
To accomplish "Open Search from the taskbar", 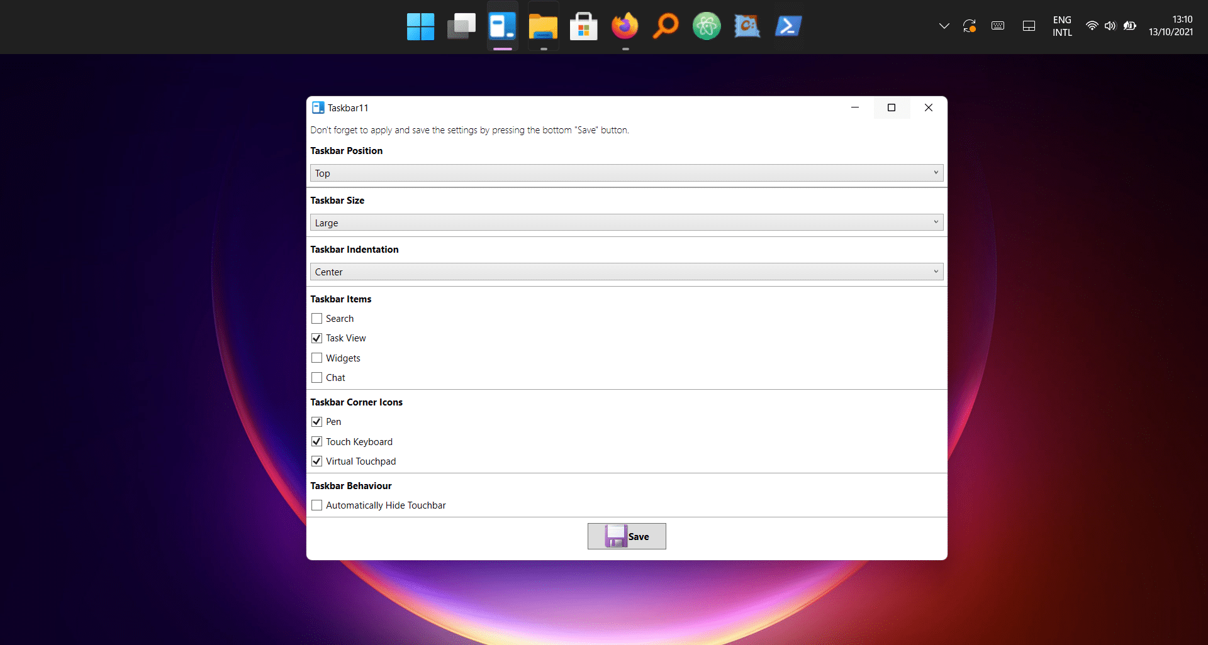I will [x=665, y=26].
